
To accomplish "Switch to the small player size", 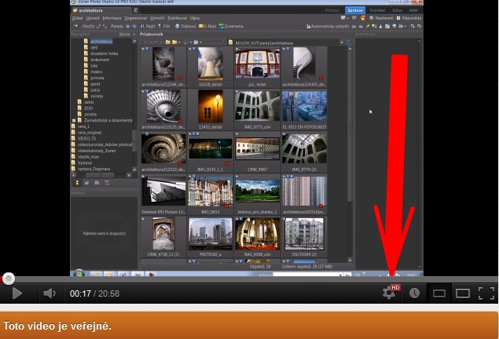I will click(439, 293).
